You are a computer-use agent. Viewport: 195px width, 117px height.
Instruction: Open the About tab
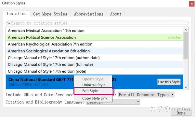[x=116, y=14]
